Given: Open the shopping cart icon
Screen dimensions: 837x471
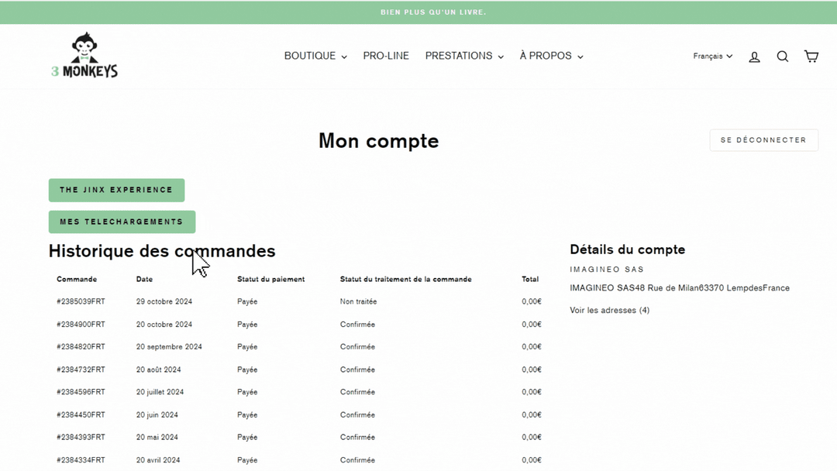Looking at the screenshot, I should [811, 57].
